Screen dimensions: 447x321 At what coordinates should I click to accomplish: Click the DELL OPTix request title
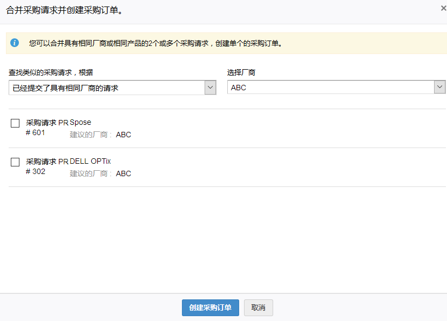point(90,161)
